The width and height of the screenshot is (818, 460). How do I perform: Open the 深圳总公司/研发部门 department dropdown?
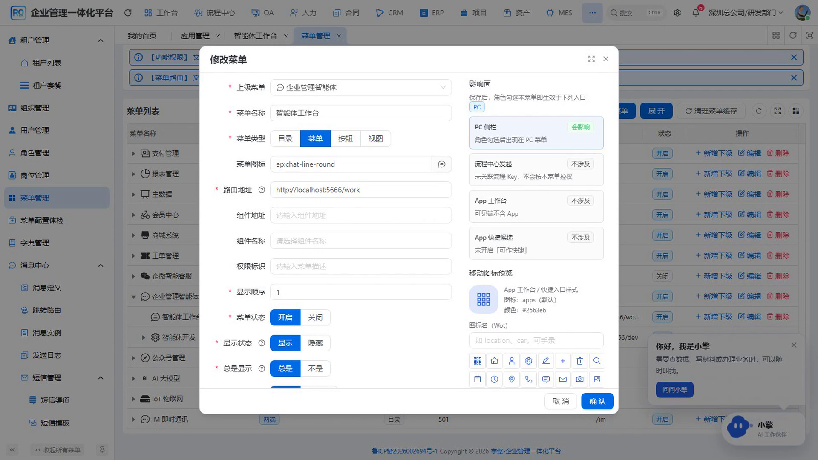pyautogui.click(x=746, y=13)
